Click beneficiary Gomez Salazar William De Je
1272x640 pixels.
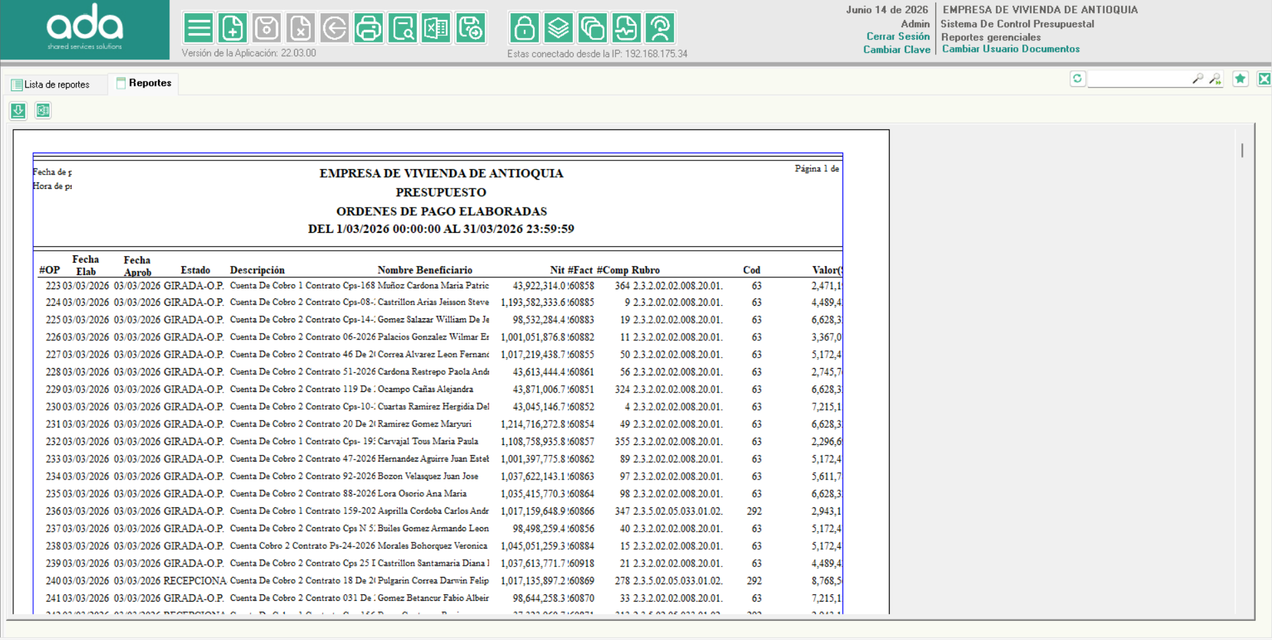(x=433, y=320)
